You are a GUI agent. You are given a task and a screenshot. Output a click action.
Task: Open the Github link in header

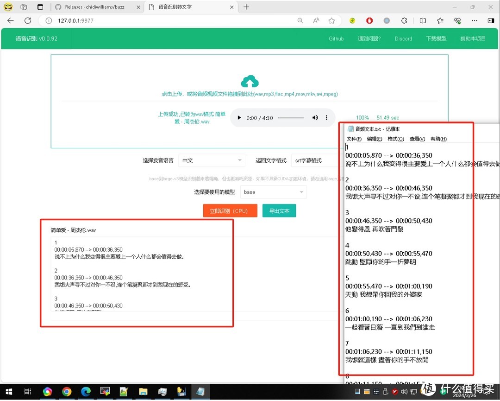pos(336,38)
